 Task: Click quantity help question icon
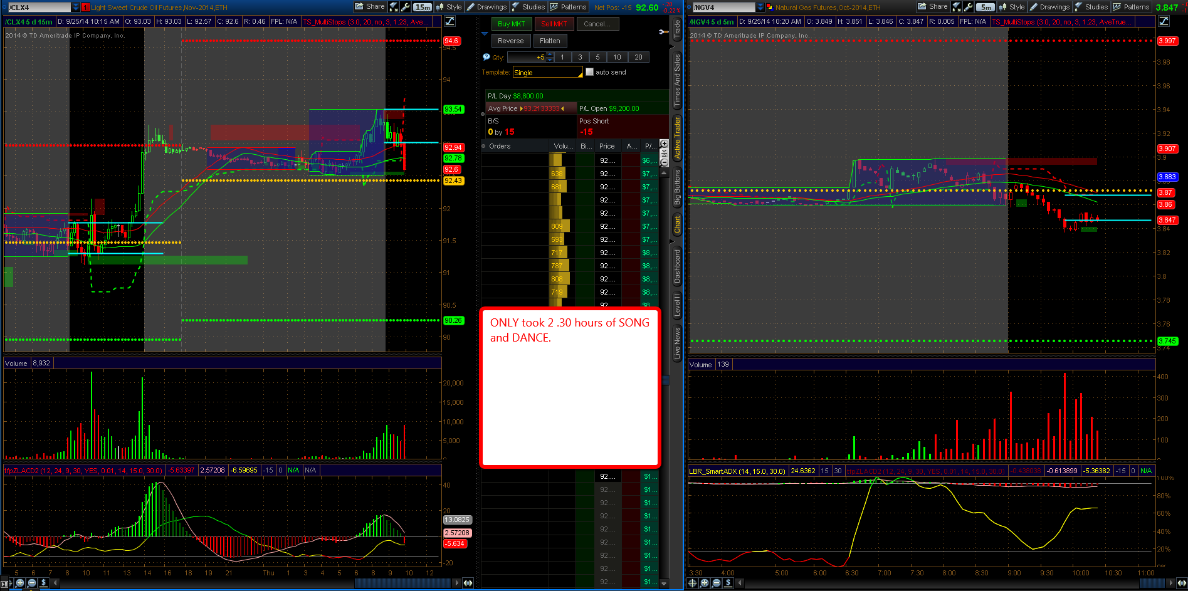pos(486,57)
